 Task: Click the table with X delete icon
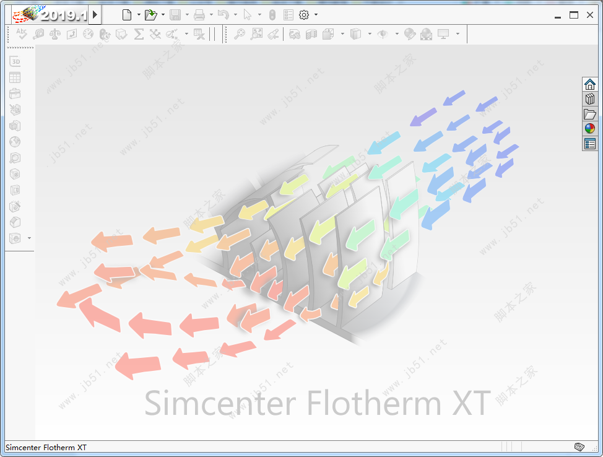click(199, 34)
